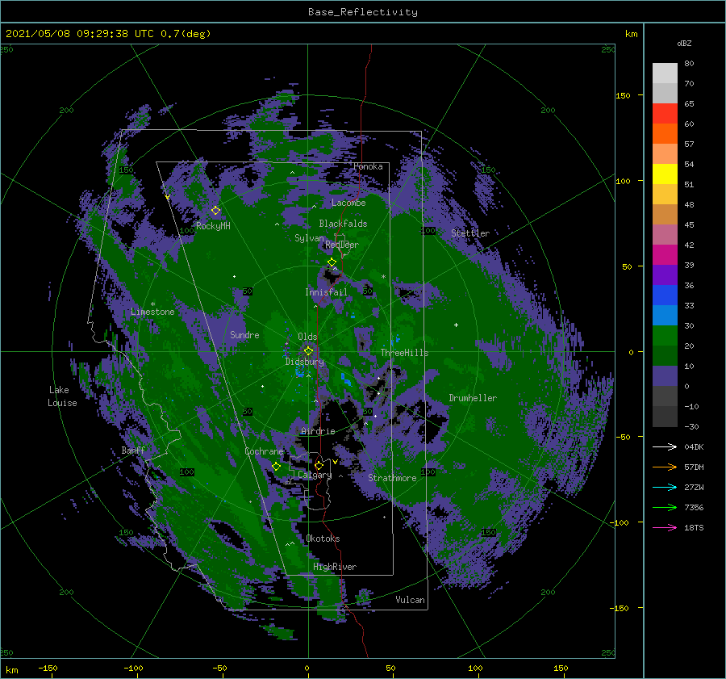726x679 pixels.
Task: Click the 27ZW legend label
Action: (x=694, y=487)
